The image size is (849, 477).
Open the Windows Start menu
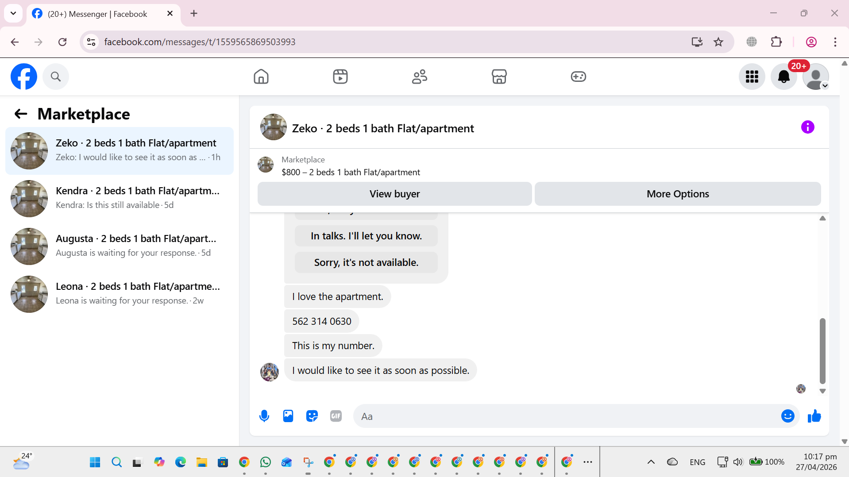tap(95, 462)
